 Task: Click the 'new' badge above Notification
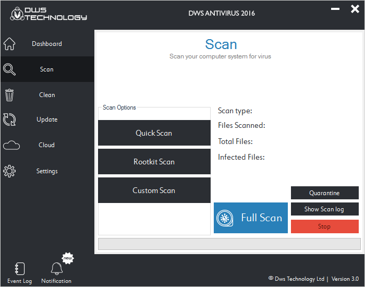[68, 258]
